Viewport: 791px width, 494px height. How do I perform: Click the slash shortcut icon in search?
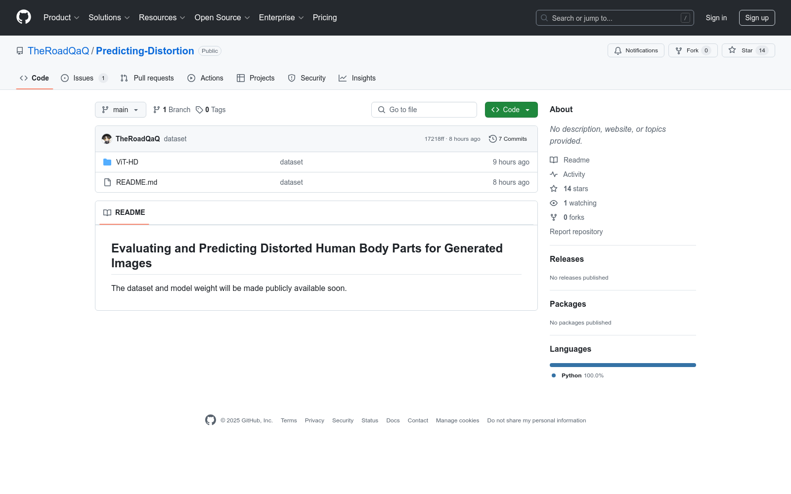pyautogui.click(x=685, y=18)
